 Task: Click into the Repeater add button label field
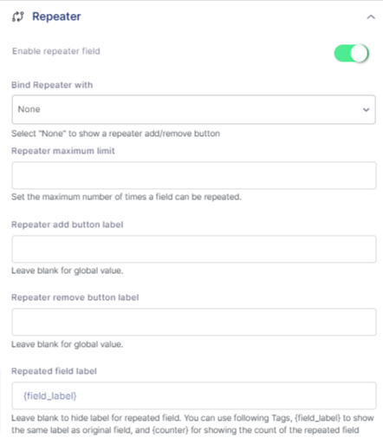point(194,249)
